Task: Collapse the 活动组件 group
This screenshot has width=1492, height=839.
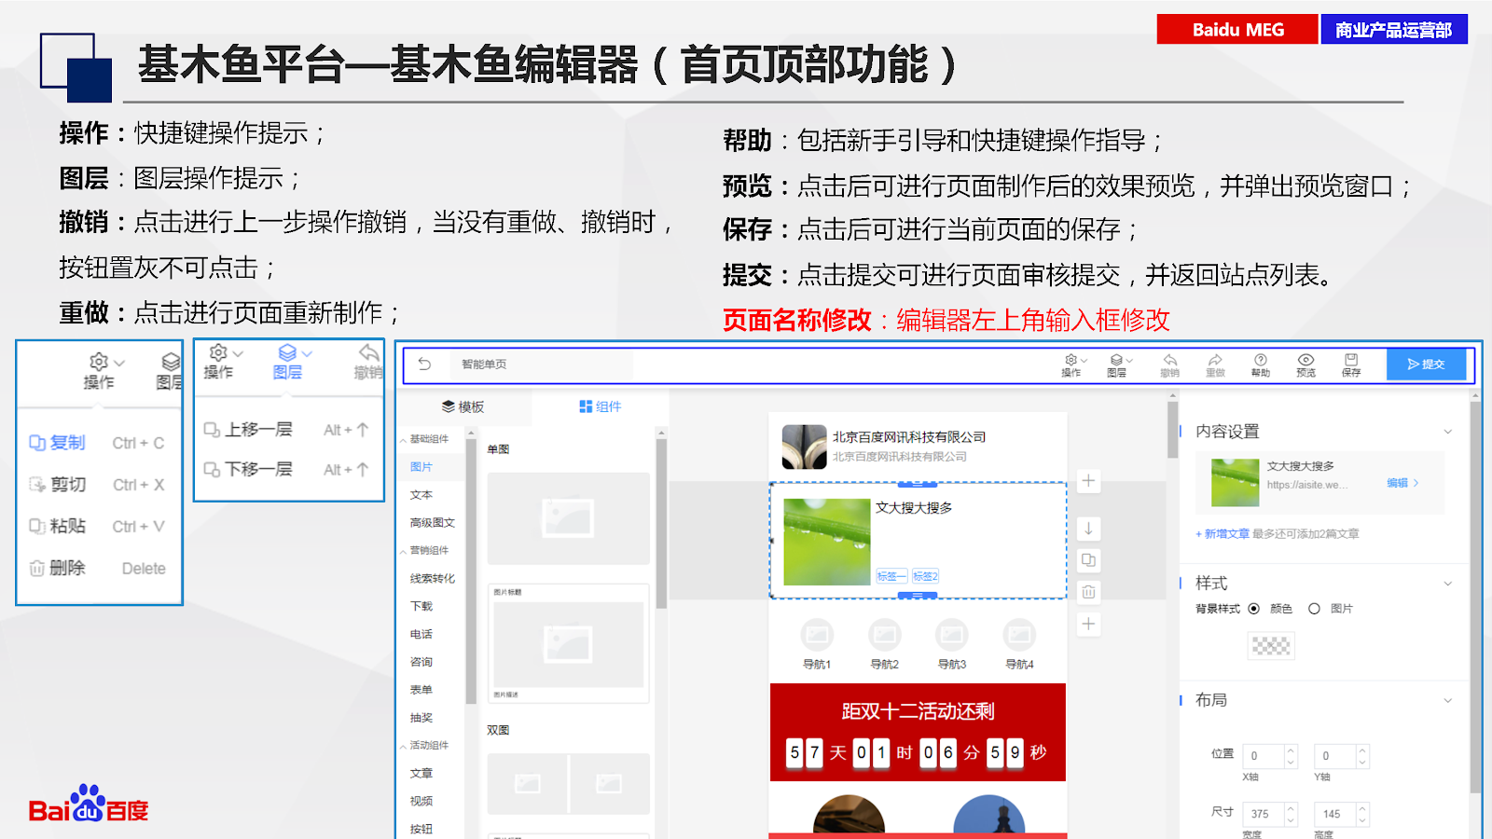Action: (425, 746)
